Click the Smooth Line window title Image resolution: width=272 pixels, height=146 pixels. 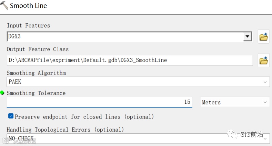[x=28, y=6]
